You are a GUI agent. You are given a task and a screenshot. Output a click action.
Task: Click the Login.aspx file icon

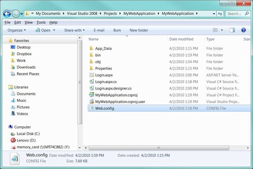91,75
